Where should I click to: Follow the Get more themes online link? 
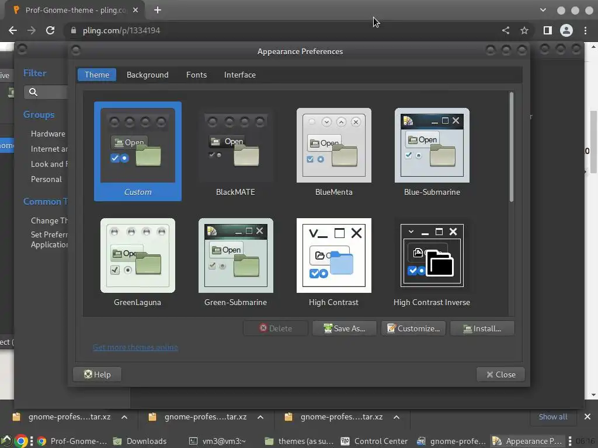click(x=135, y=348)
